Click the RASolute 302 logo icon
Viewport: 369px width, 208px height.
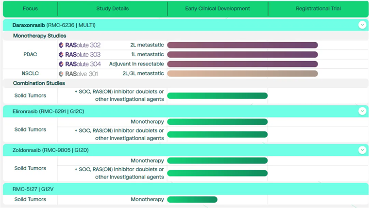coord(61,45)
